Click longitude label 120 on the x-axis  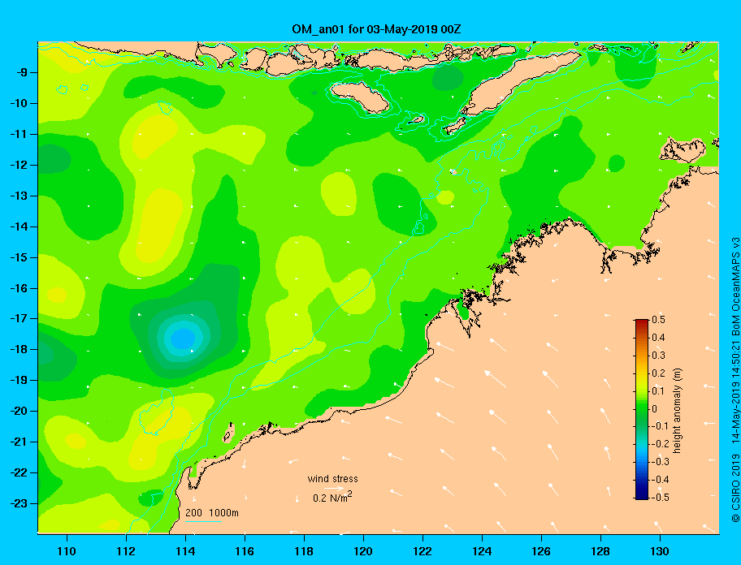click(x=363, y=551)
